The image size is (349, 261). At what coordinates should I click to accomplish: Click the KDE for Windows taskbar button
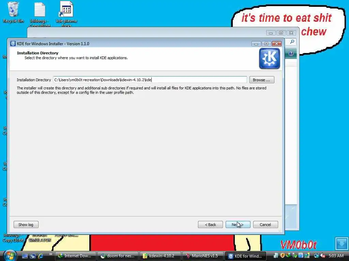[x=245, y=256]
